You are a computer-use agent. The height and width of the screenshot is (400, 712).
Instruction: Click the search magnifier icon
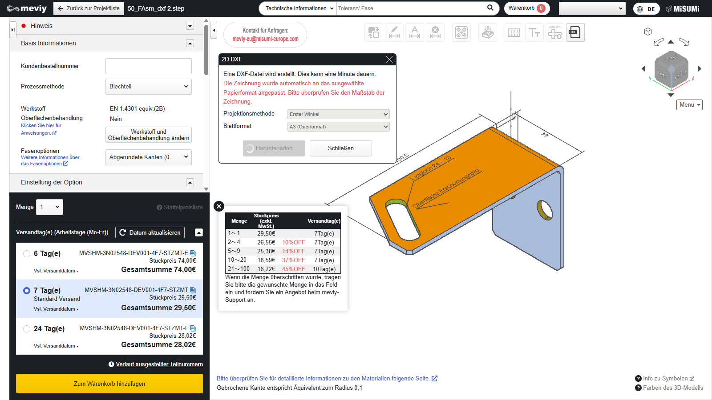point(490,8)
